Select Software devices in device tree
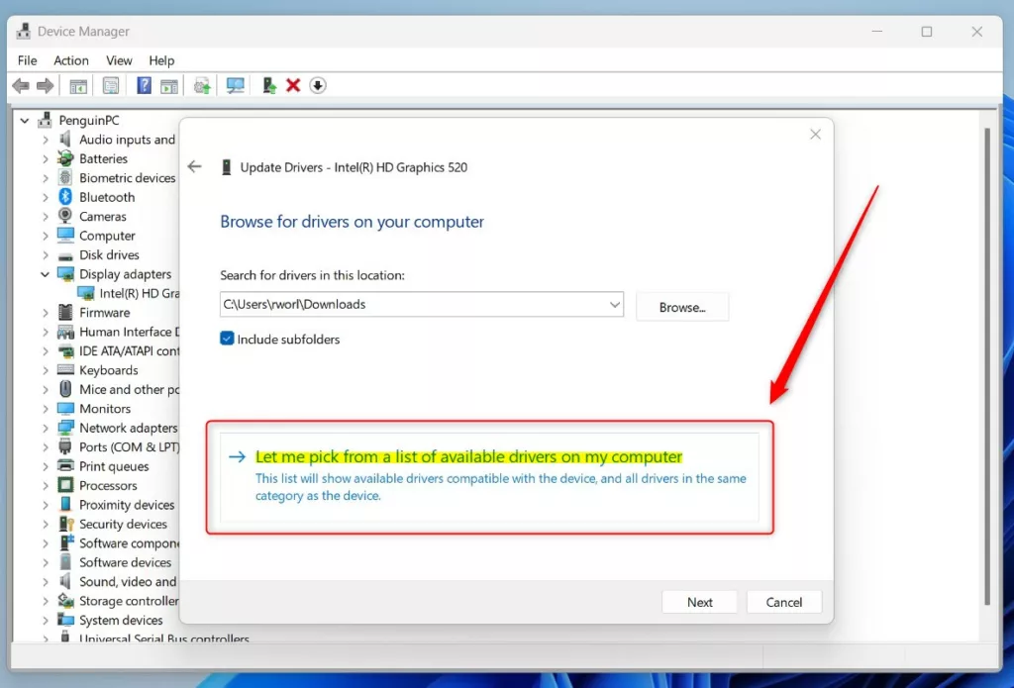The height and width of the screenshot is (688, 1014). (x=115, y=562)
